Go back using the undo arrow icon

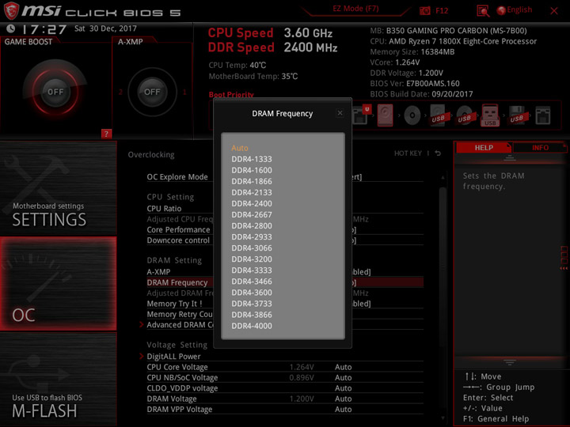(x=438, y=153)
